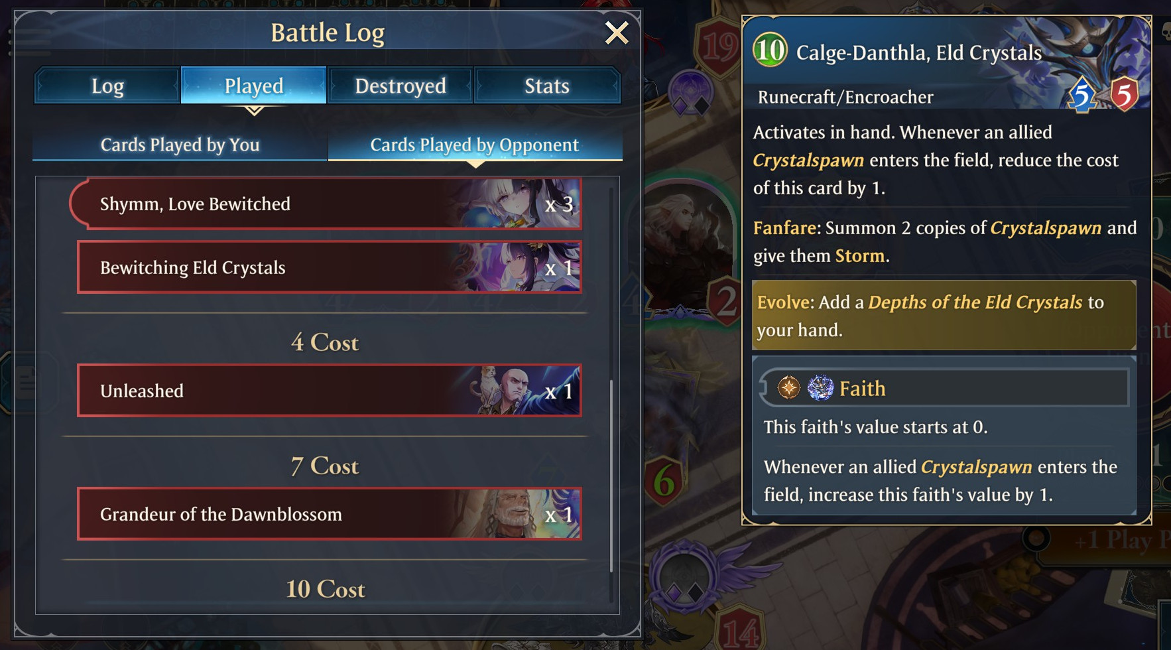Click the orange Faith counter icon
This screenshot has height=650, width=1171.
coord(789,387)
